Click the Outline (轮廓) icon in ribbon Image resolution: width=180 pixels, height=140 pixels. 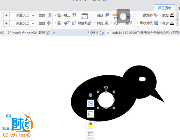point(172,23)
